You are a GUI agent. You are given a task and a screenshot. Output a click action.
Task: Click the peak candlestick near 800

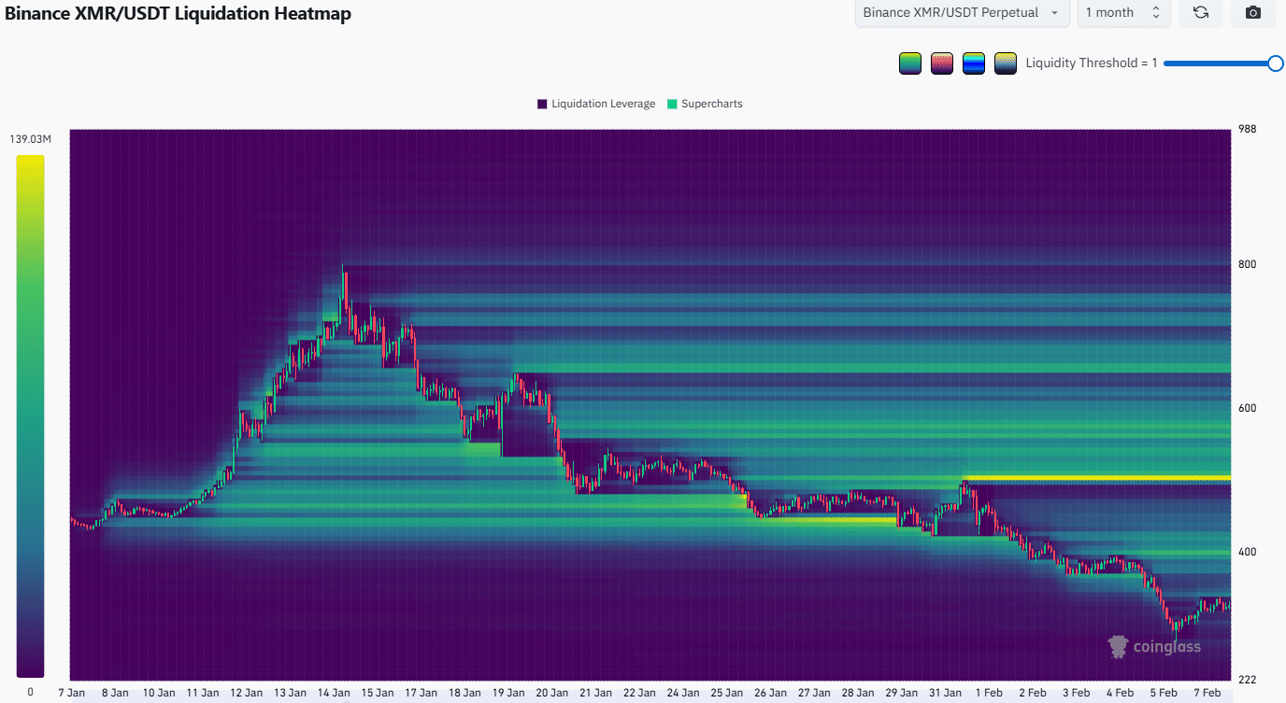coord(343,280)
